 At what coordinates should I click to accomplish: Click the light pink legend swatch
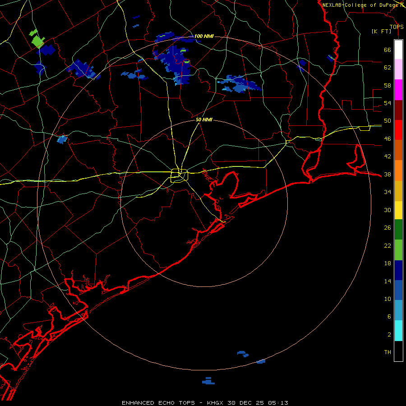pyautogui.click(x=398, y=69)
